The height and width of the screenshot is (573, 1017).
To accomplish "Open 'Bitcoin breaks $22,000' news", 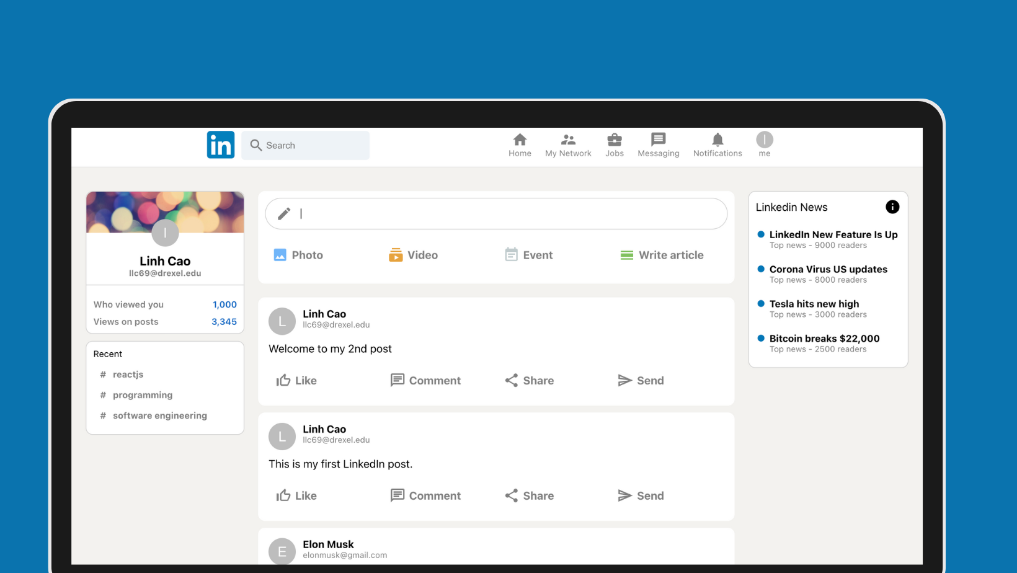I will 825,339.
